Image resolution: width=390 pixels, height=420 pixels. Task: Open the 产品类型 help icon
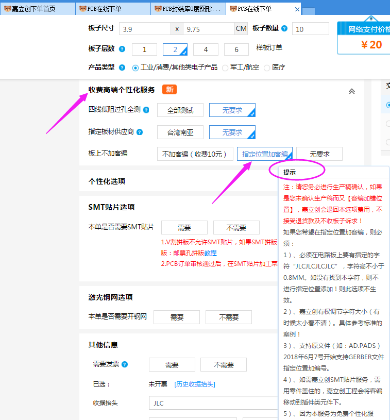pyautogui.click(x=122, y=68)
